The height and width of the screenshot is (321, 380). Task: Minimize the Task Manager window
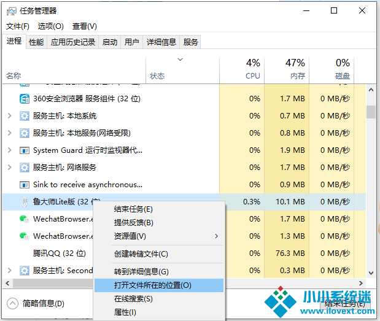(x=306, y=10)
